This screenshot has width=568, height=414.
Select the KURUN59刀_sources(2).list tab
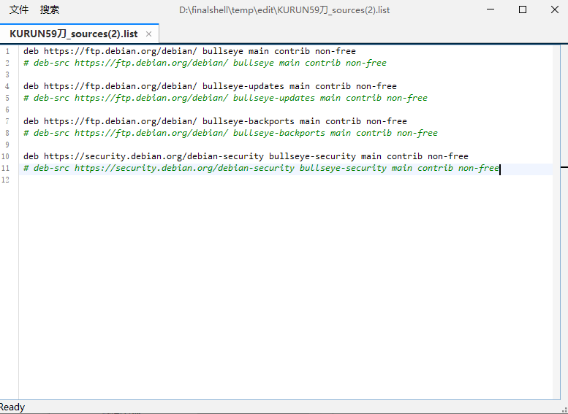pos(73,34)
